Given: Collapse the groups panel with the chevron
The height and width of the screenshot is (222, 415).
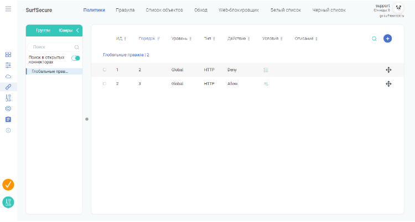Looking at the screenshot, I should (77, 30).
